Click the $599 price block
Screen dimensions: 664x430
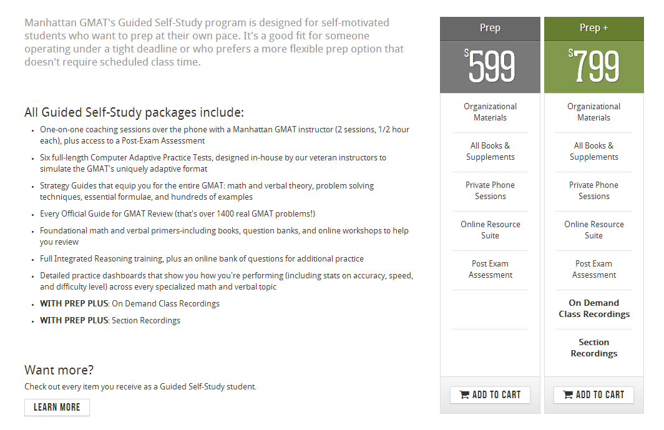click(490, 67)
